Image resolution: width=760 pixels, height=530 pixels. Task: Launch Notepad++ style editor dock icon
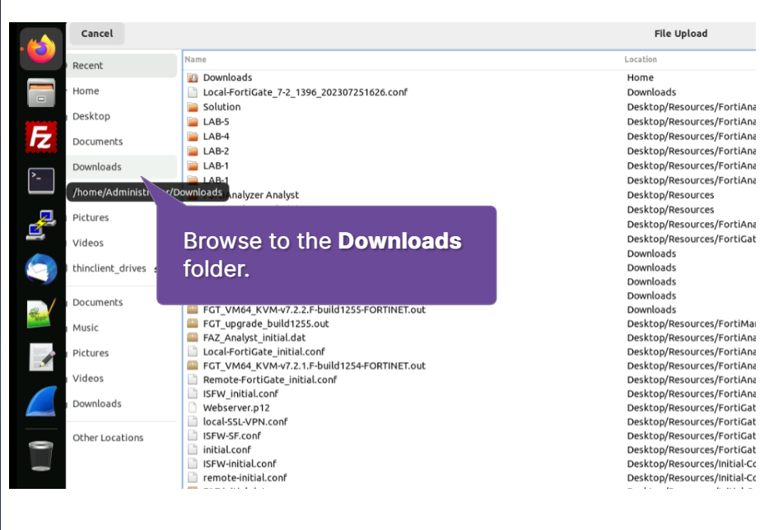coord(41,314)
